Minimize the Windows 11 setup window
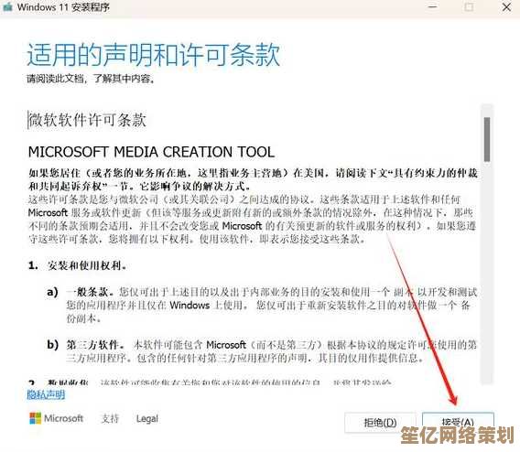 (432, 6)
